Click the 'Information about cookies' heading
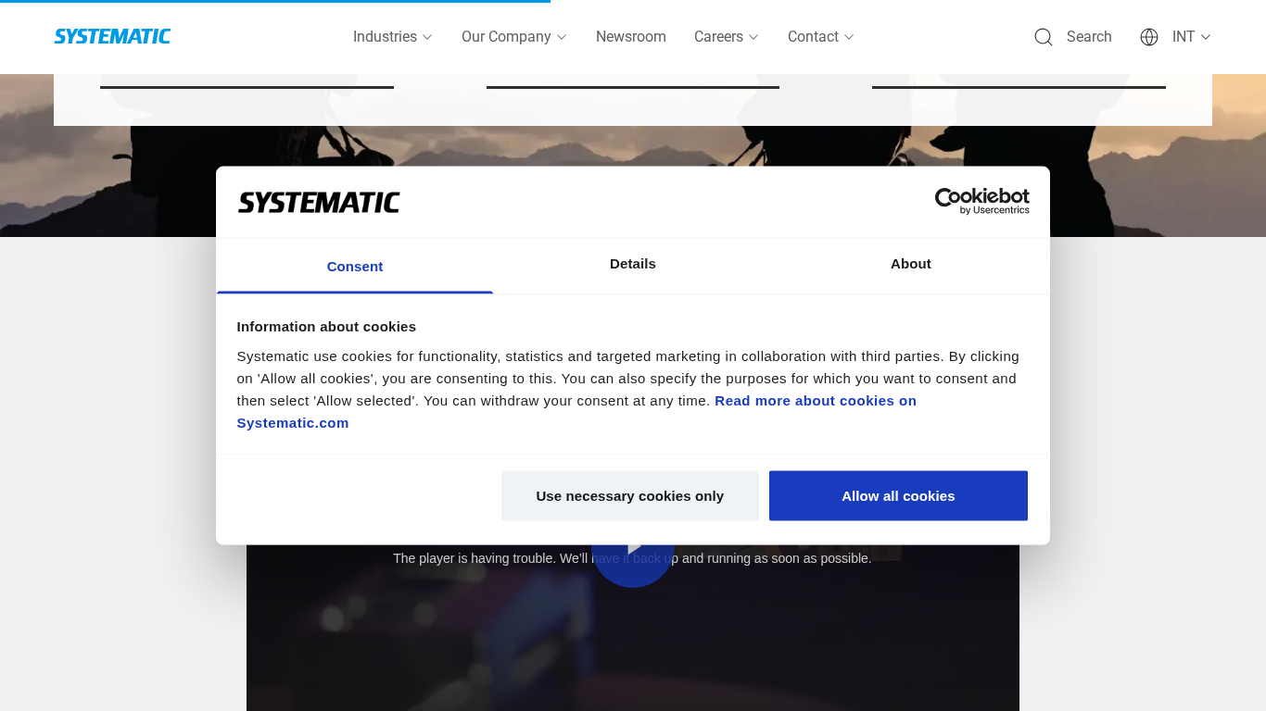The image size is (1266, 711). [326, 327]
